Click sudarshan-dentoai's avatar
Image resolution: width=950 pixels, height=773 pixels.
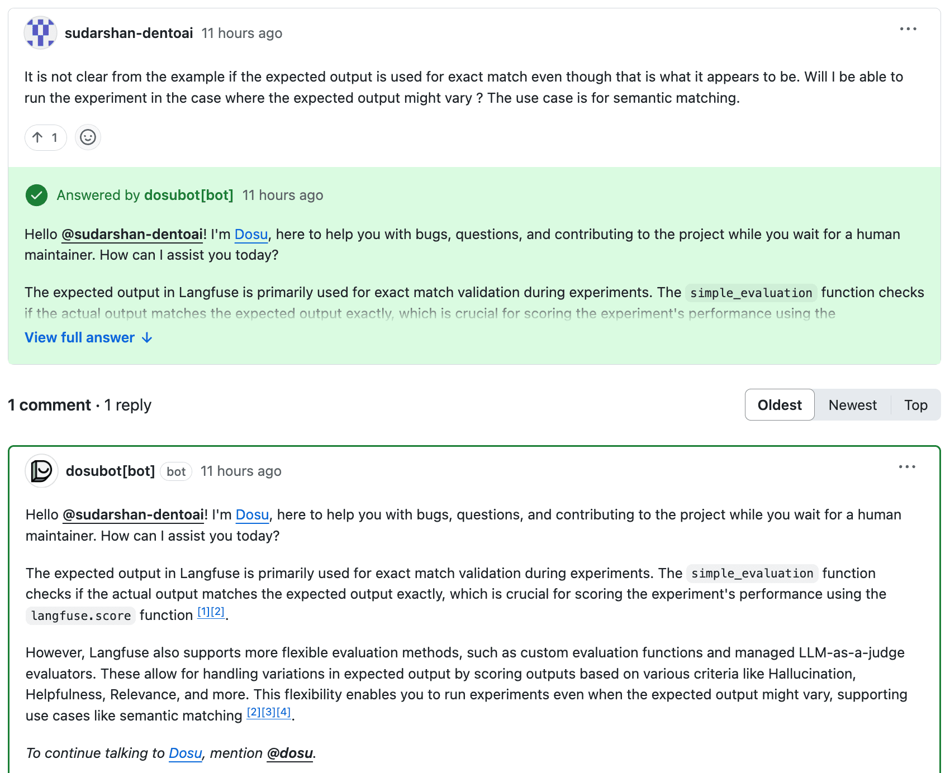(40, 32)
